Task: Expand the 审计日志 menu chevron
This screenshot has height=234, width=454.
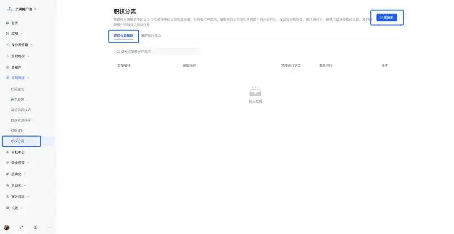Action: (28, 197)
